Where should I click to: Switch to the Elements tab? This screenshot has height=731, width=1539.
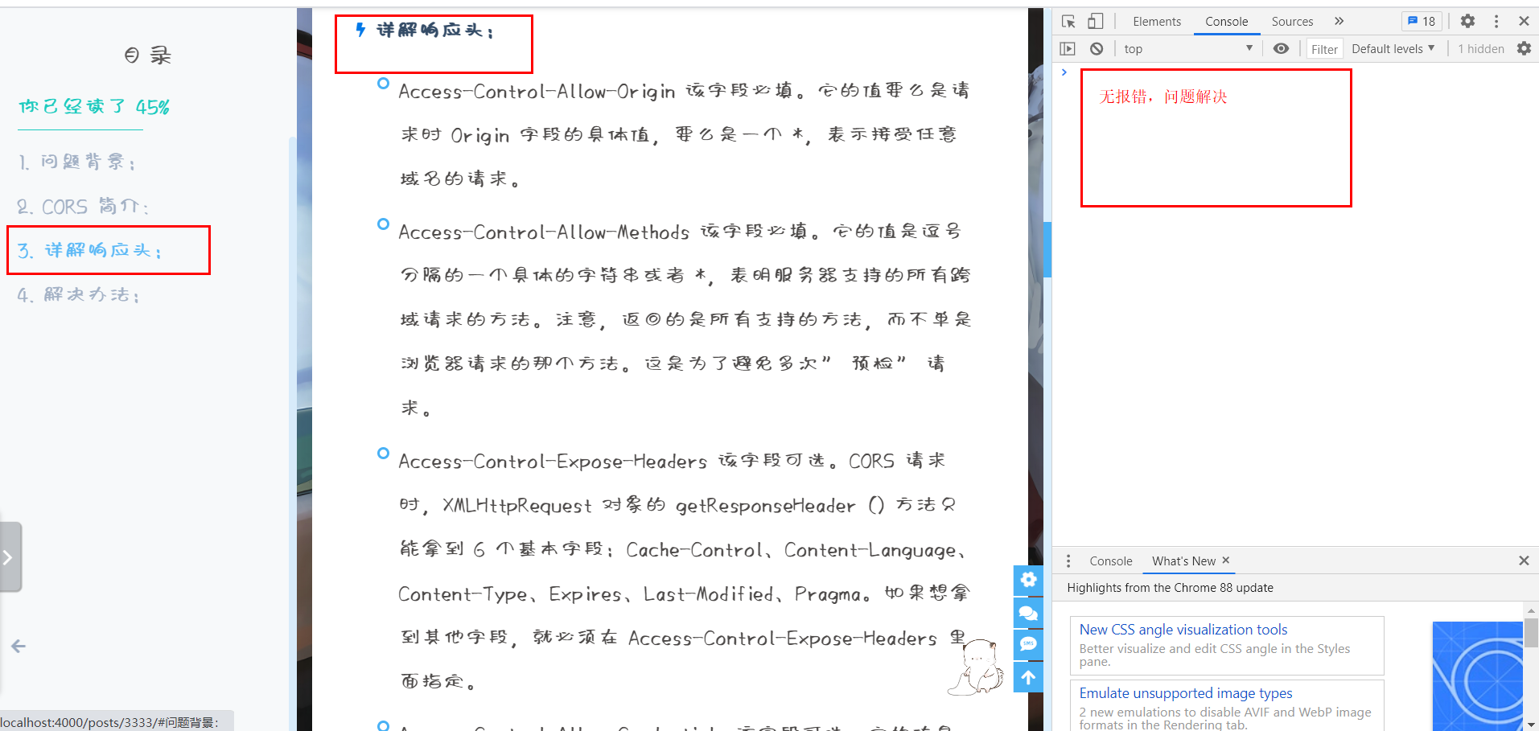pyautogui.click(x=1156, y=21)
